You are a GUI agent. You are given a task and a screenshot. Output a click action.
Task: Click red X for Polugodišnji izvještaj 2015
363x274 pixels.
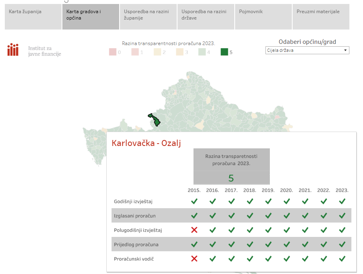[194, 230]
